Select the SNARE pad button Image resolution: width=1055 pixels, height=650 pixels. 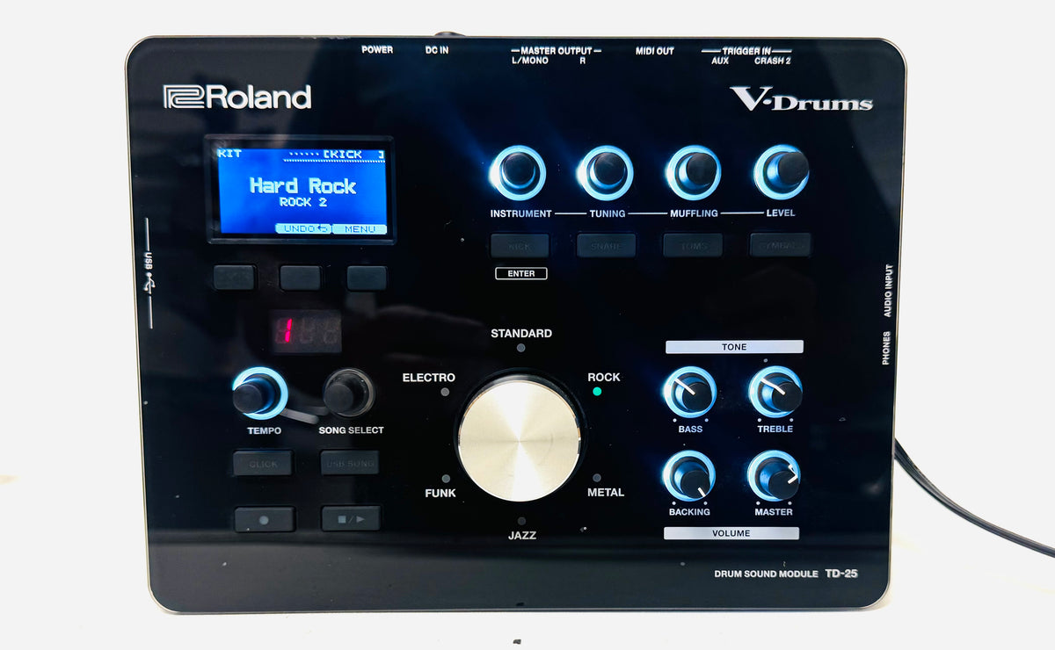(x=606, y=245)
